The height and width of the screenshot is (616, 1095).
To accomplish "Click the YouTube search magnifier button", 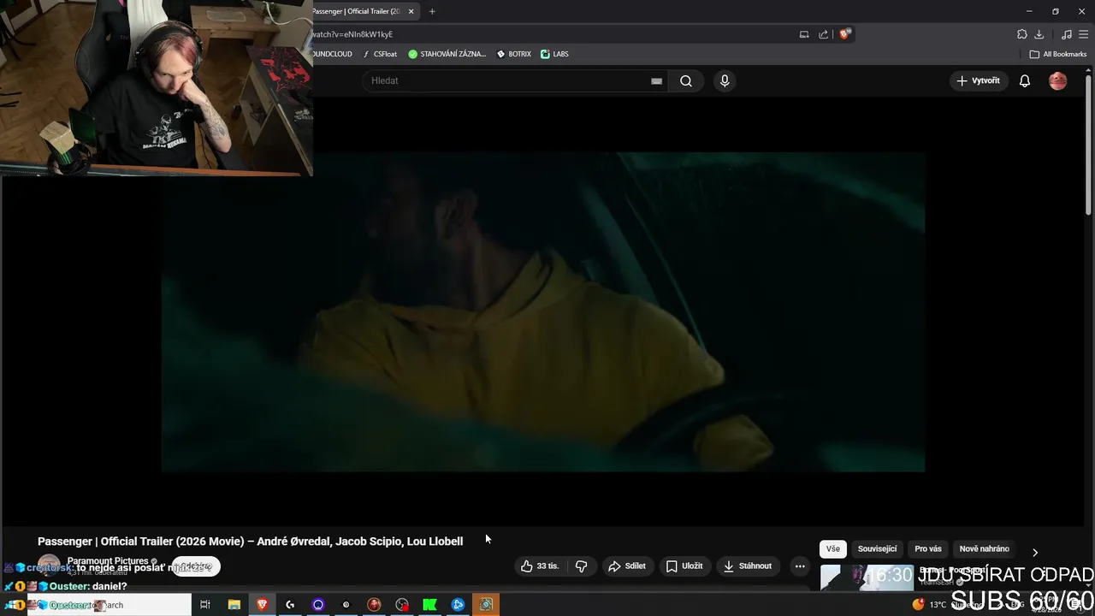I will coord(686,80).
